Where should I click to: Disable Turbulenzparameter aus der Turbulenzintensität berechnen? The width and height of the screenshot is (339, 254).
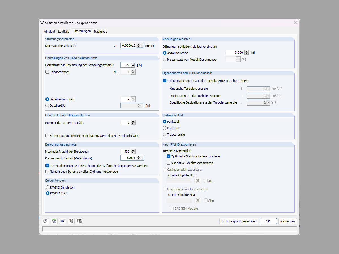coord(164,80)
